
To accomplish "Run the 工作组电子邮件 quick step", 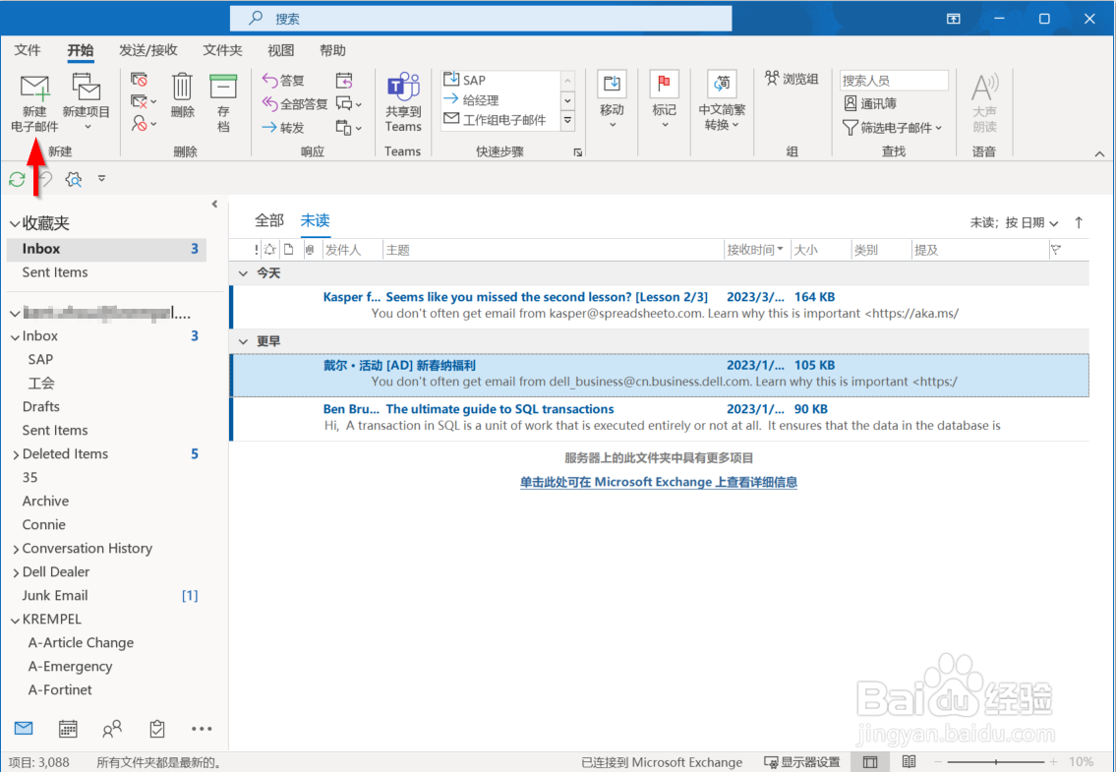I will 500,120.
